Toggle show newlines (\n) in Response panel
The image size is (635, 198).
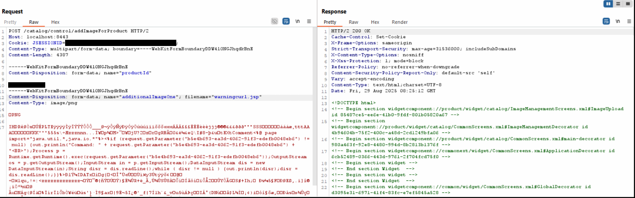click(618, 21)
